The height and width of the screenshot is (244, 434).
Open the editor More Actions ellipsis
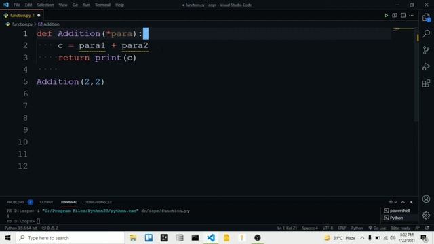412,15
